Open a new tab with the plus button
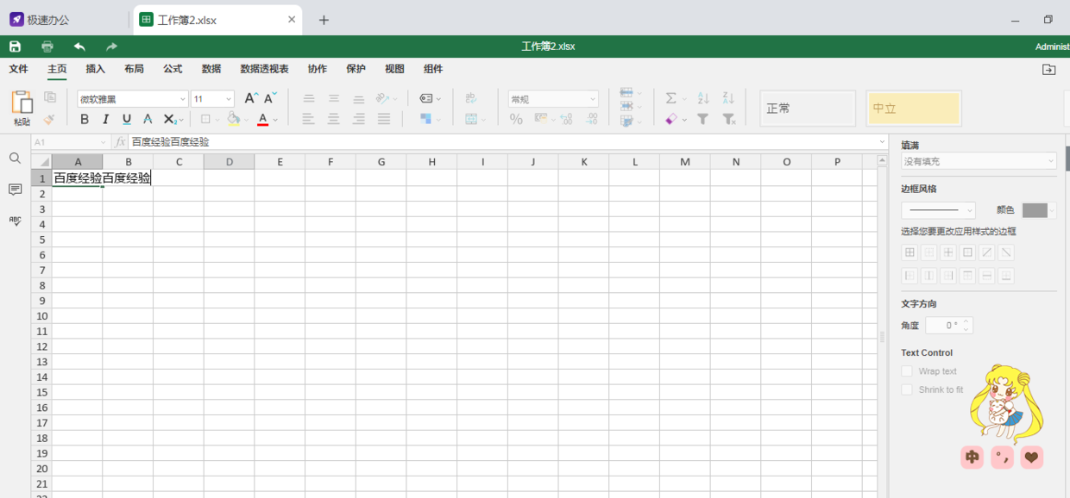Screen dimensions: 1070x498 point(324,20)
